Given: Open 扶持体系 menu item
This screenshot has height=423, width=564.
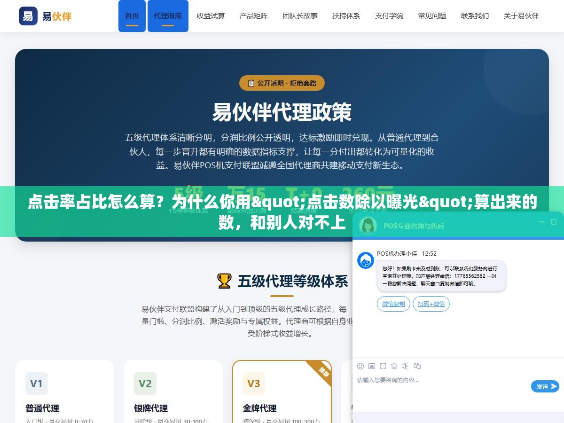Looking at the screenshot, I should 346,16.
